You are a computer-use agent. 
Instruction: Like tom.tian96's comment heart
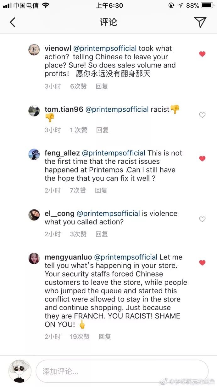202,115
